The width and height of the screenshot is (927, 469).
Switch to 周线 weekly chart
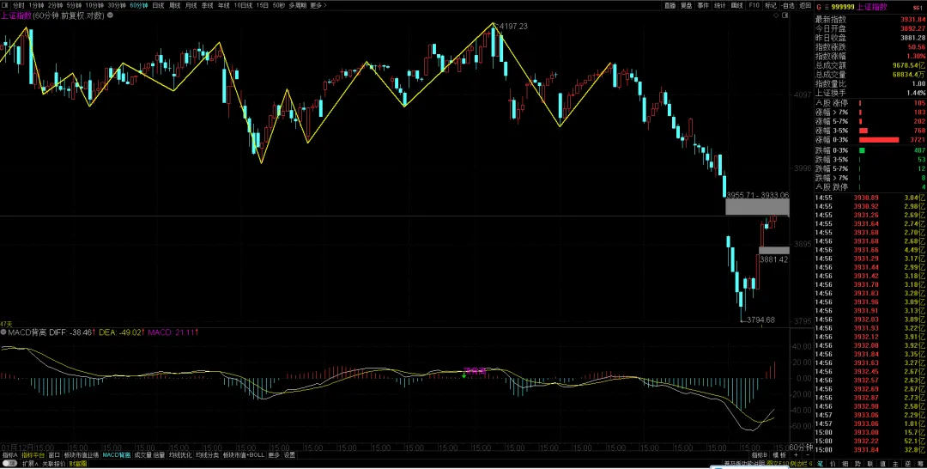tap(174, 5)
